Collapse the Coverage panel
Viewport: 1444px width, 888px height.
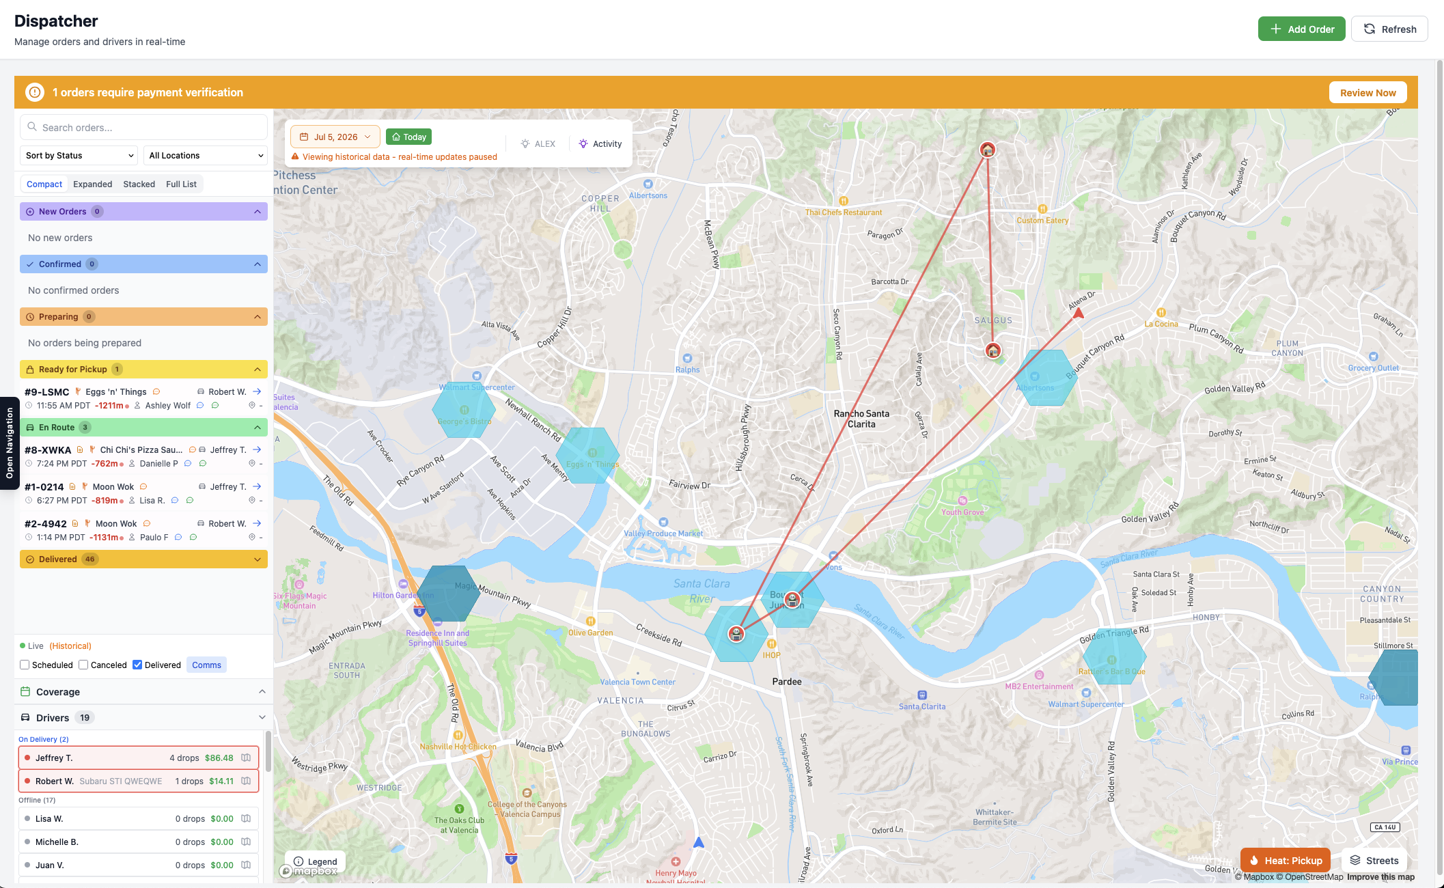coord(262,691)
